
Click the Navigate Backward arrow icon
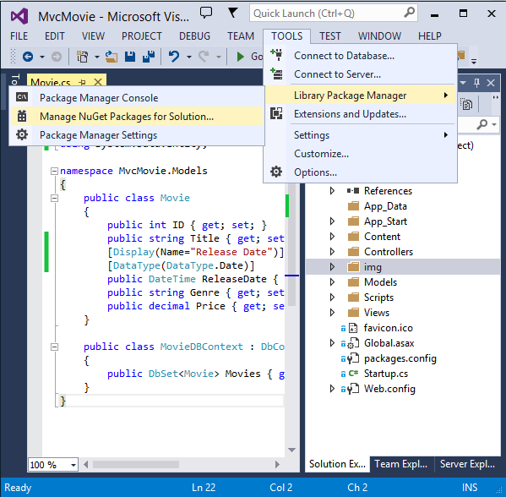28,57
